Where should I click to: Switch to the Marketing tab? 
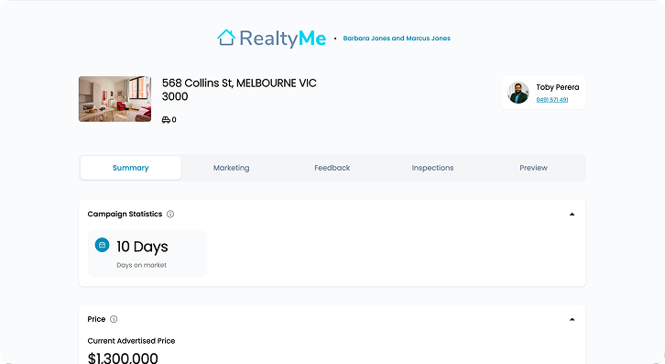231,168
